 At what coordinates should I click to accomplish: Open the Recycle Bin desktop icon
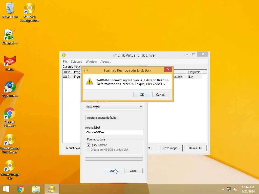coord(10,10)
